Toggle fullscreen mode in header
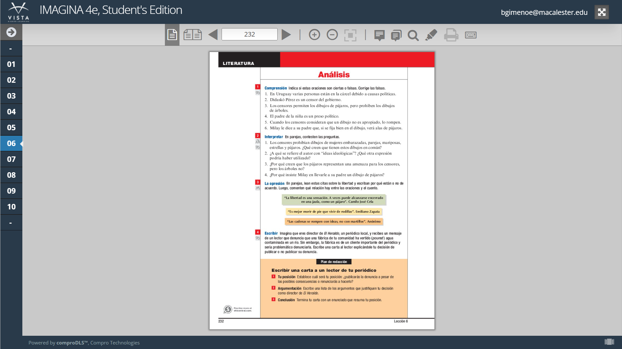 point(602,12)
